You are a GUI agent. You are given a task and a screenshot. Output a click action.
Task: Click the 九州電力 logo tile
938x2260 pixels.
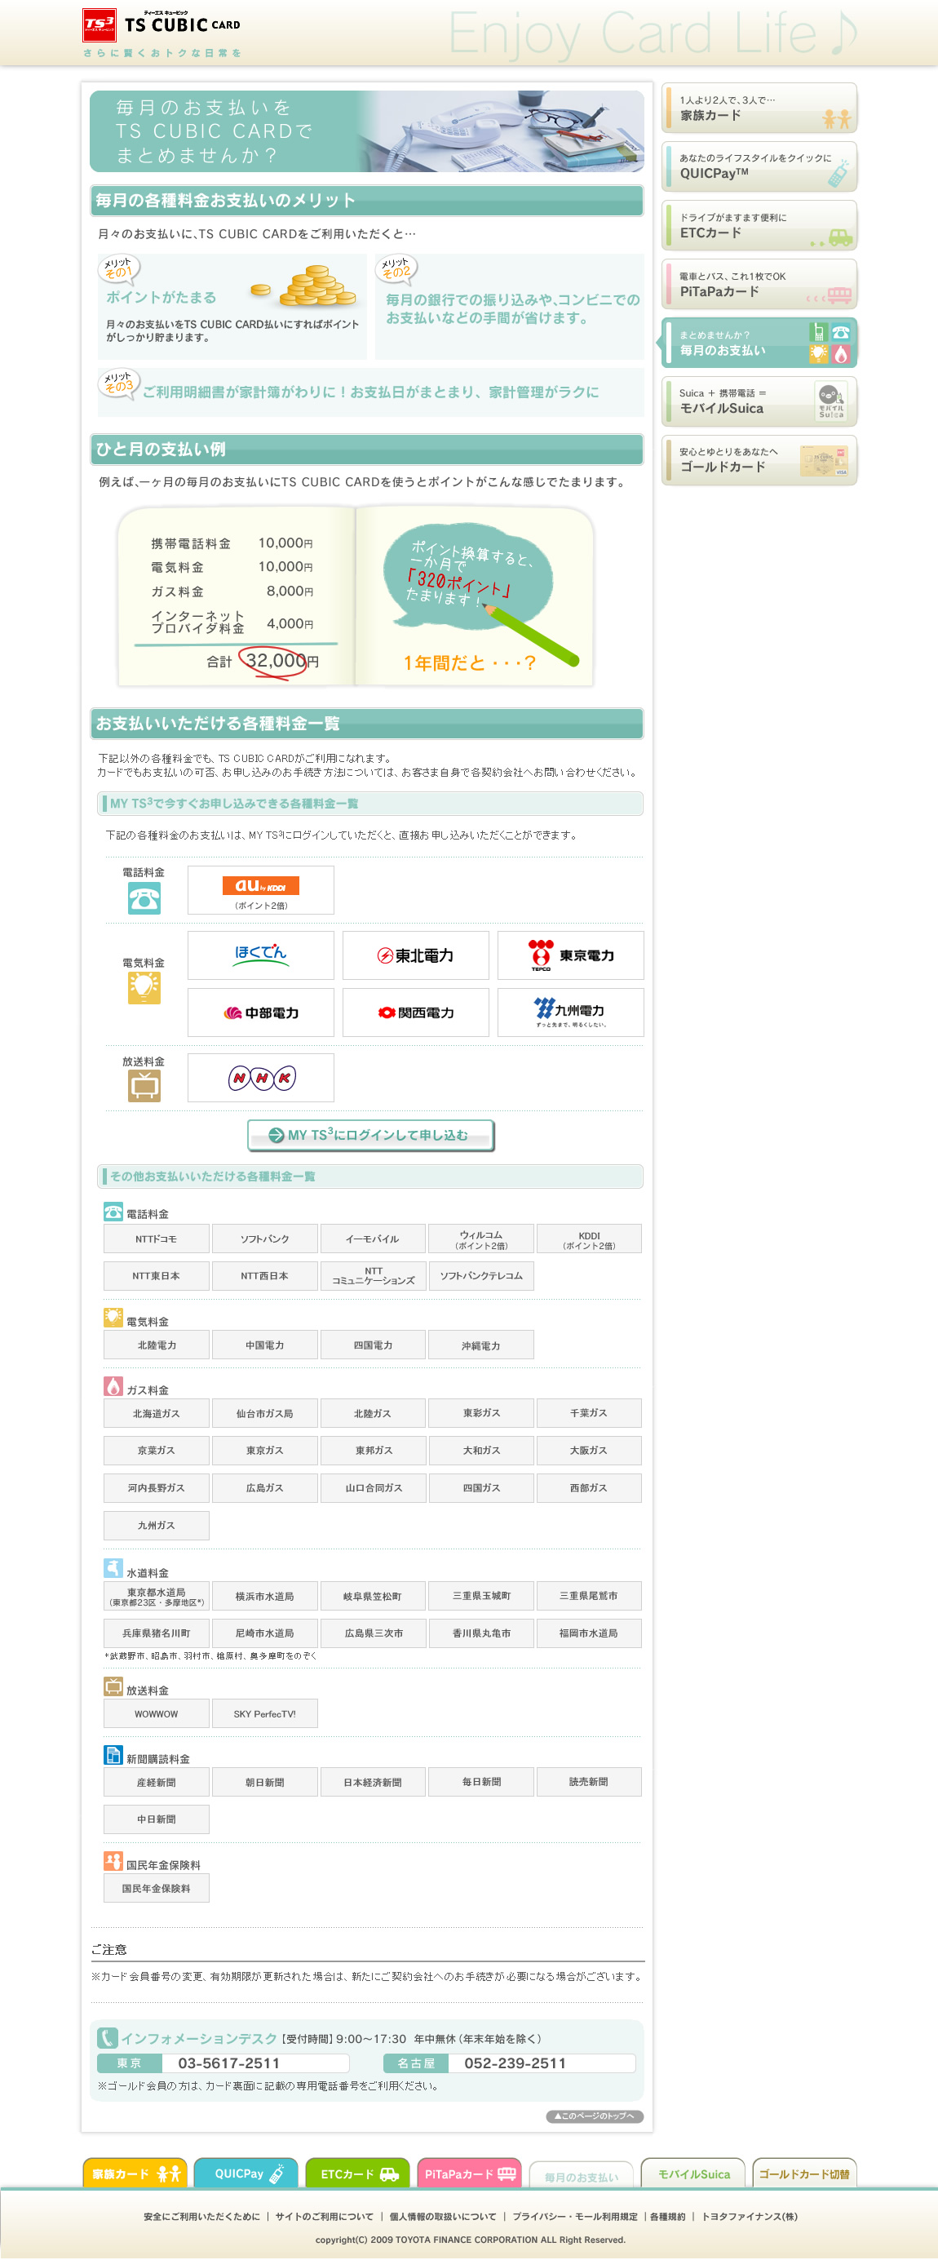(x=570, y=1013)
